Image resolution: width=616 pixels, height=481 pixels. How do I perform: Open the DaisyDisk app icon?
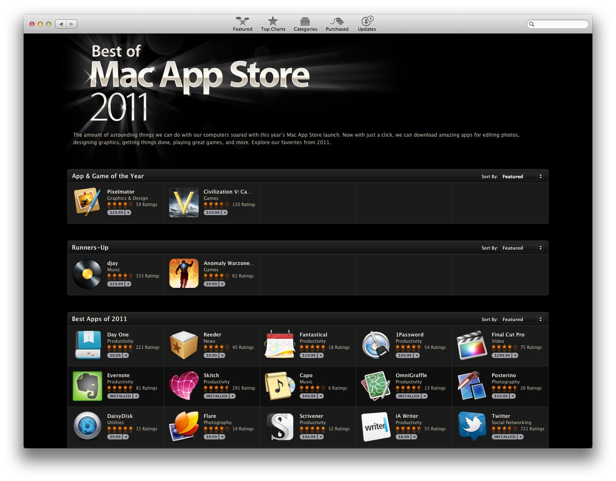(x=87, y=426)
